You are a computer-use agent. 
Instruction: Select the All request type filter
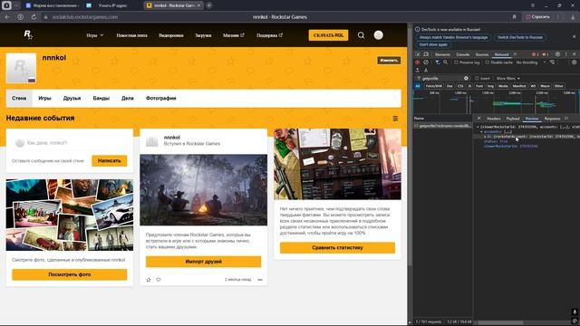(x=418, y=86)
